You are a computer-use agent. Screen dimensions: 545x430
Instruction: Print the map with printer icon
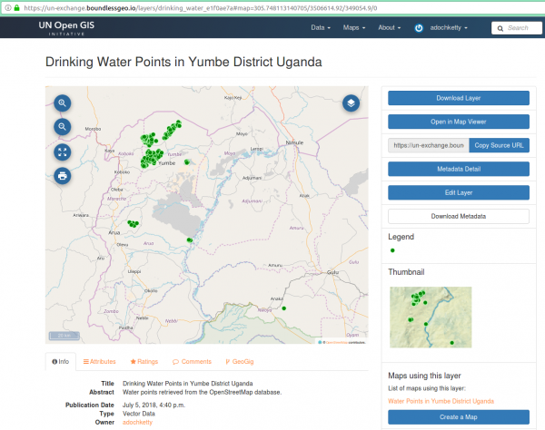pyautogui.click(x=62, y=175)
